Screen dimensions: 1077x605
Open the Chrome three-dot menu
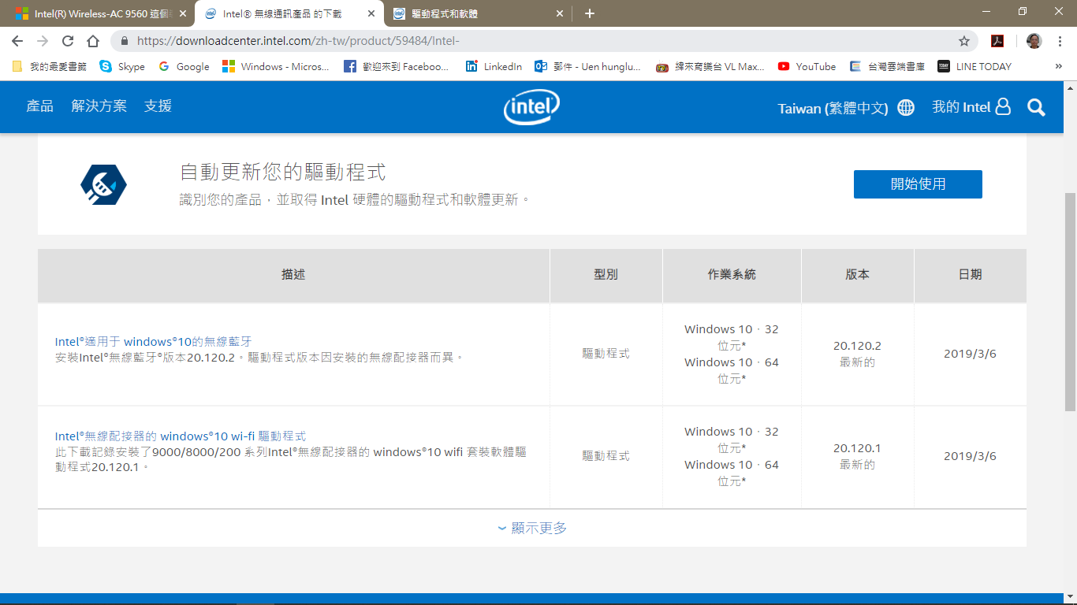click(x=1060, y=41)
